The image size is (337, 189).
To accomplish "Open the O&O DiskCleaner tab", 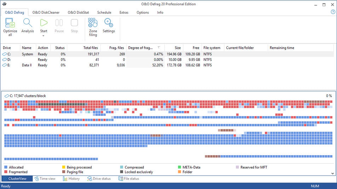I will click(46, 12).
